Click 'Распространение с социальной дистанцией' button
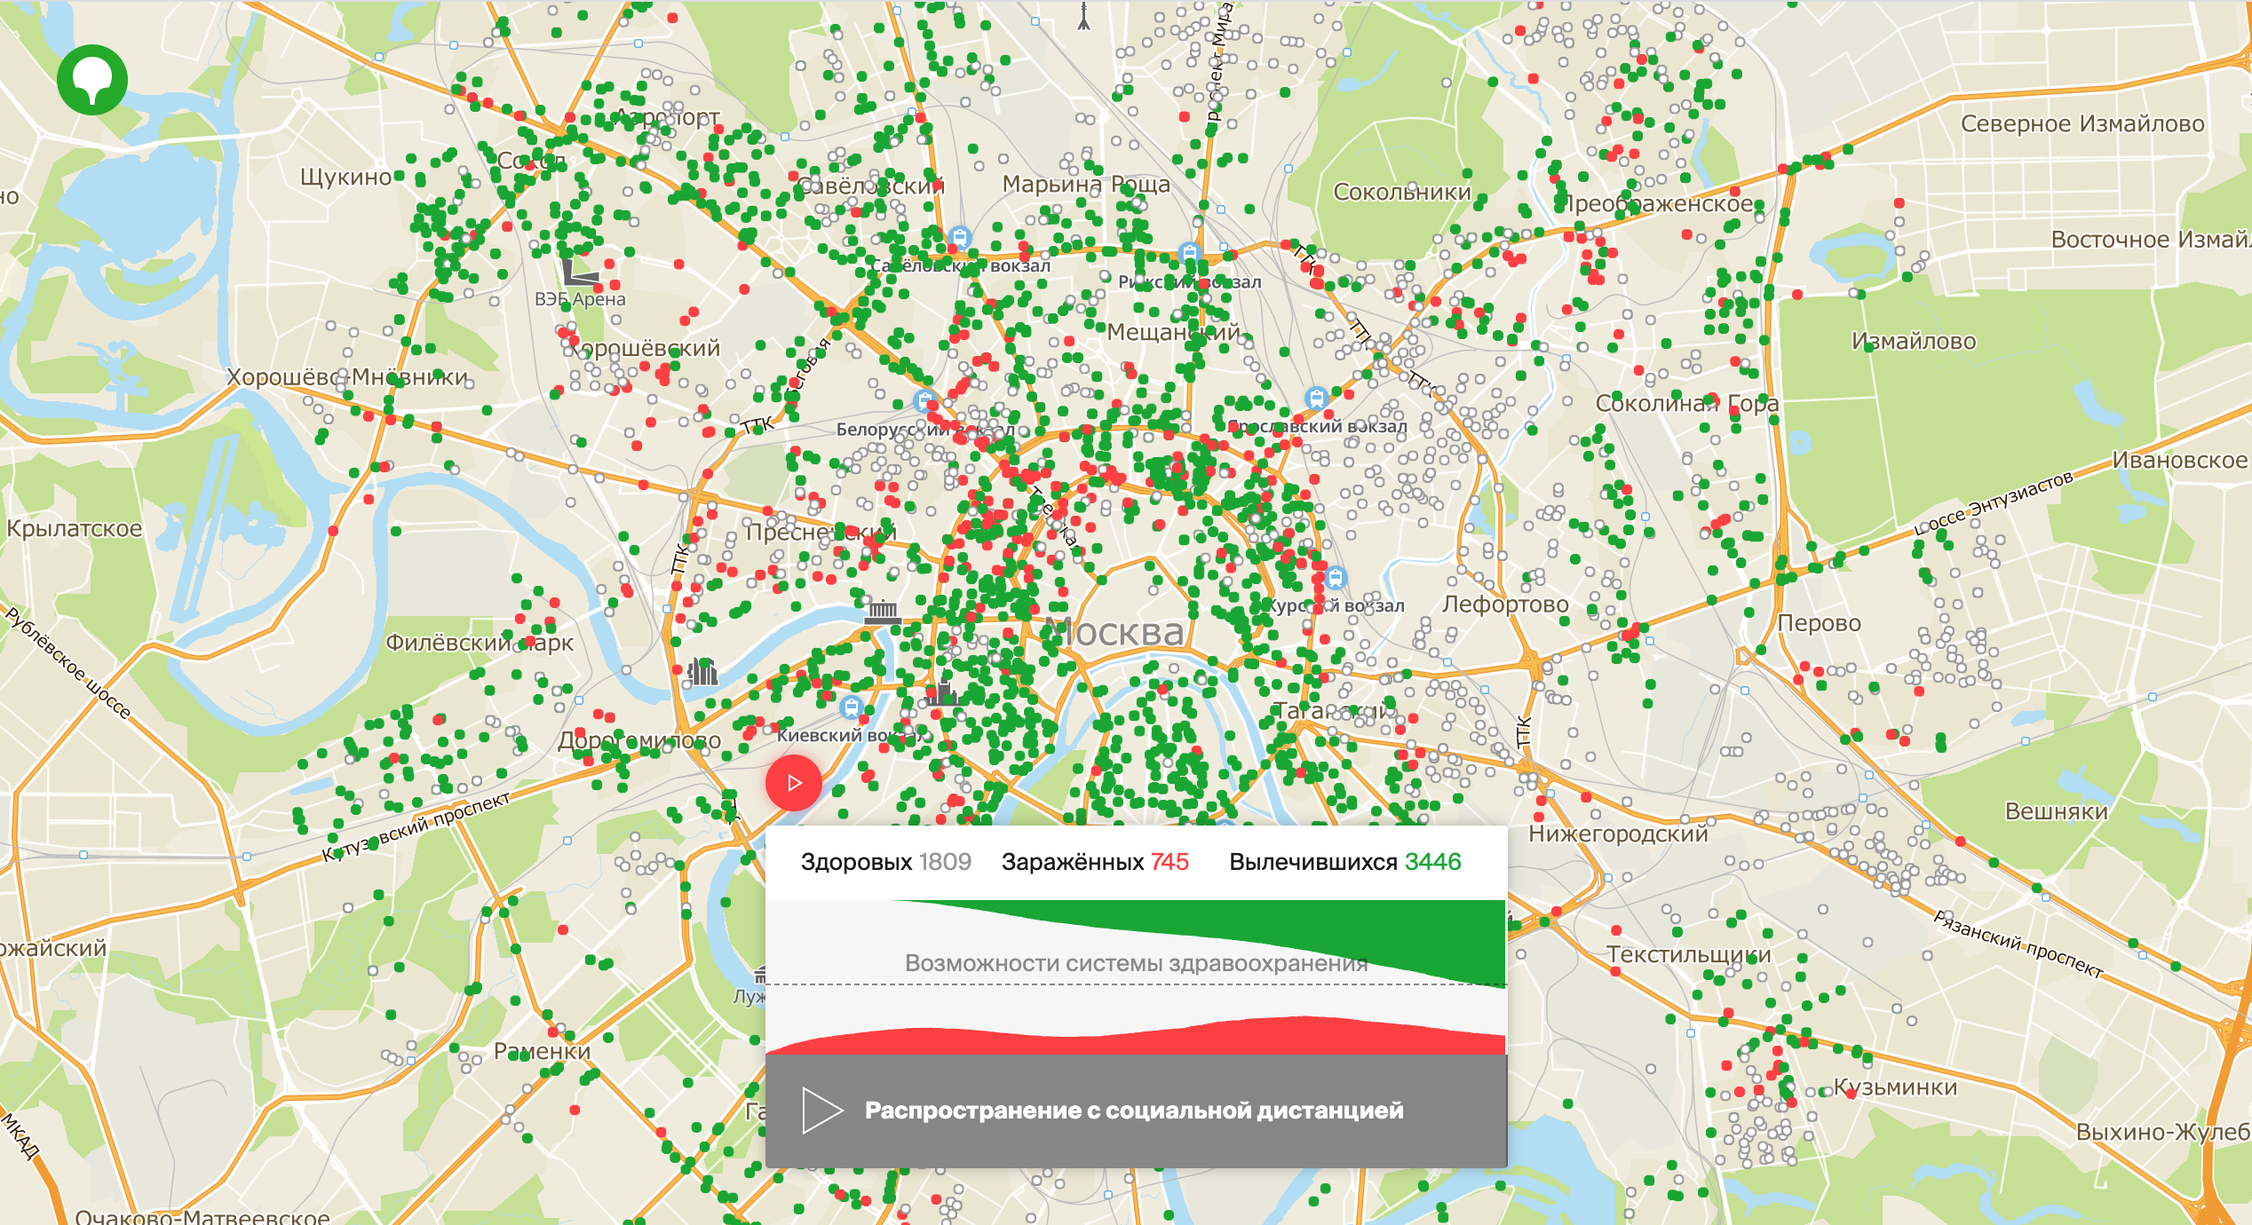Screen dimensions: 2252x1225 pyautogui.click(x=1136, y=1110)
